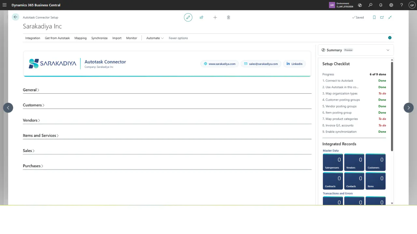Open the Contracts tile

(x=333, y=181)
